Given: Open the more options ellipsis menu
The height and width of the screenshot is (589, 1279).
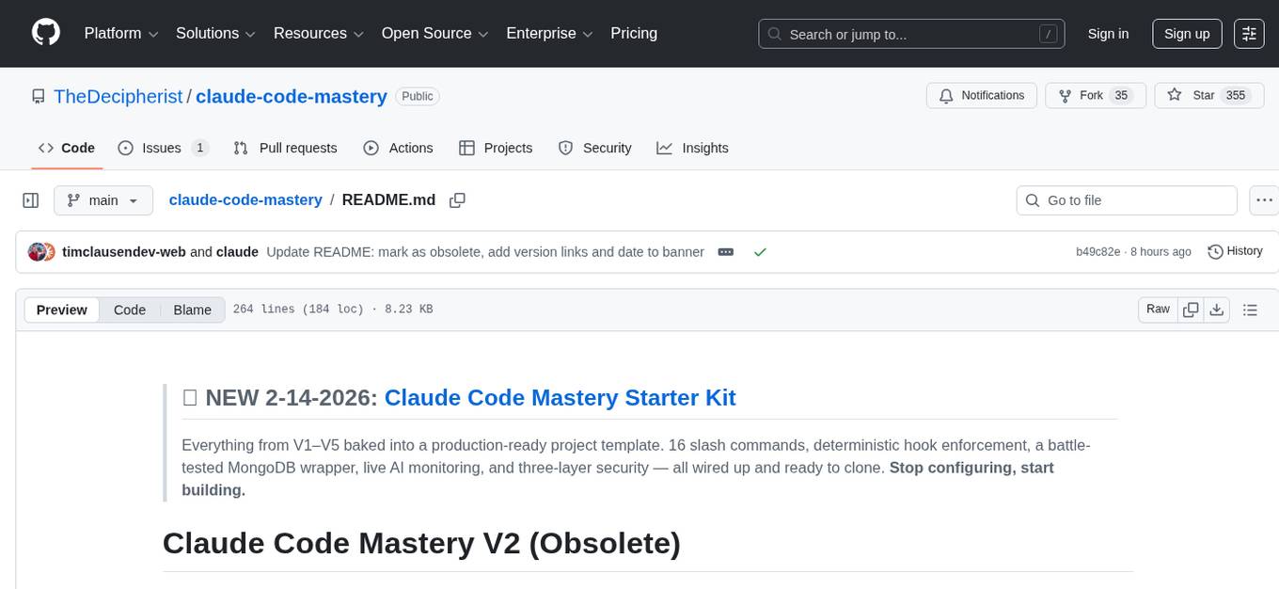Looking at the screenshot, I should [x=1264, y=199].
